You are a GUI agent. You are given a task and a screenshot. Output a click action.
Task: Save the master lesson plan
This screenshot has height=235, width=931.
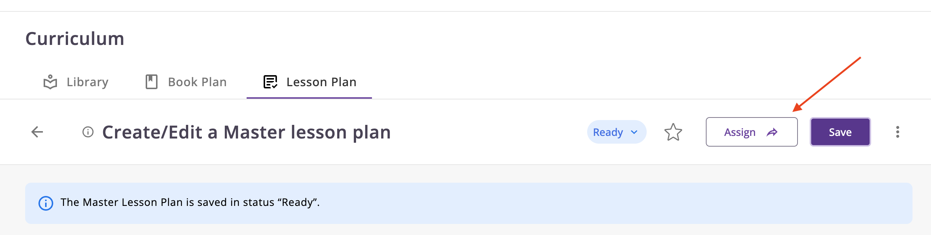[840, 132]
